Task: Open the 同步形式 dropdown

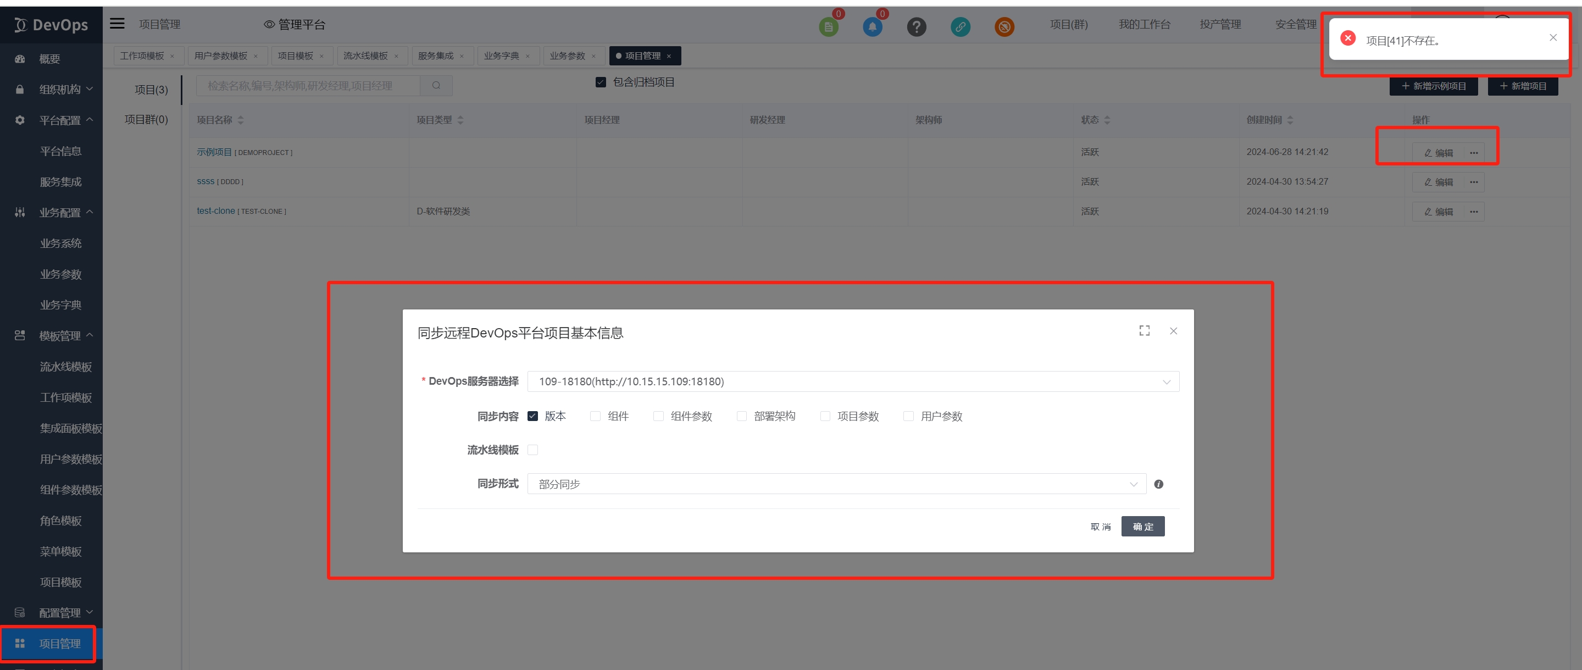Action: [x=836, y=484]
